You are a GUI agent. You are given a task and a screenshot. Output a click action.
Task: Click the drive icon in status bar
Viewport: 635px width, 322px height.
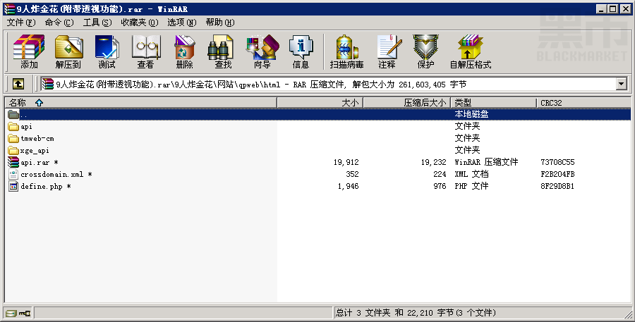point(11,313)
